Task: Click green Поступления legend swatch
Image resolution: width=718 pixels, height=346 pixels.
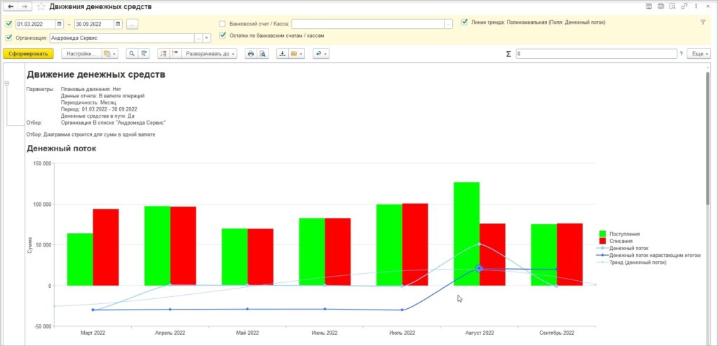Action: 602,233
